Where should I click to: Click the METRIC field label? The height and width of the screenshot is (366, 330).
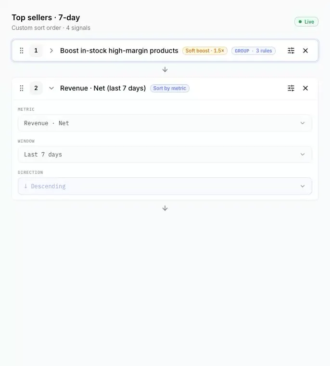26,109
